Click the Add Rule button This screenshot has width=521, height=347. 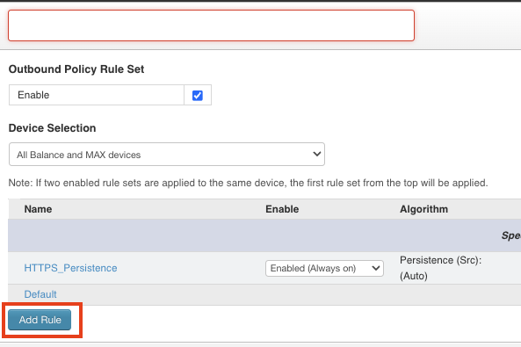point(40,320)
